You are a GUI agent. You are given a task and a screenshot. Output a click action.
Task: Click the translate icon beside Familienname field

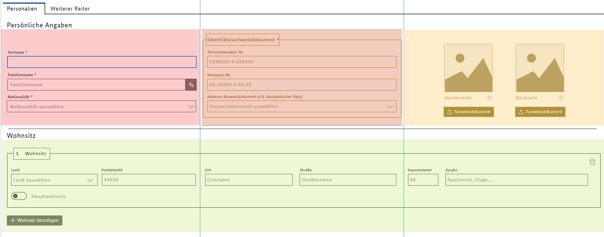pos(191,85)
